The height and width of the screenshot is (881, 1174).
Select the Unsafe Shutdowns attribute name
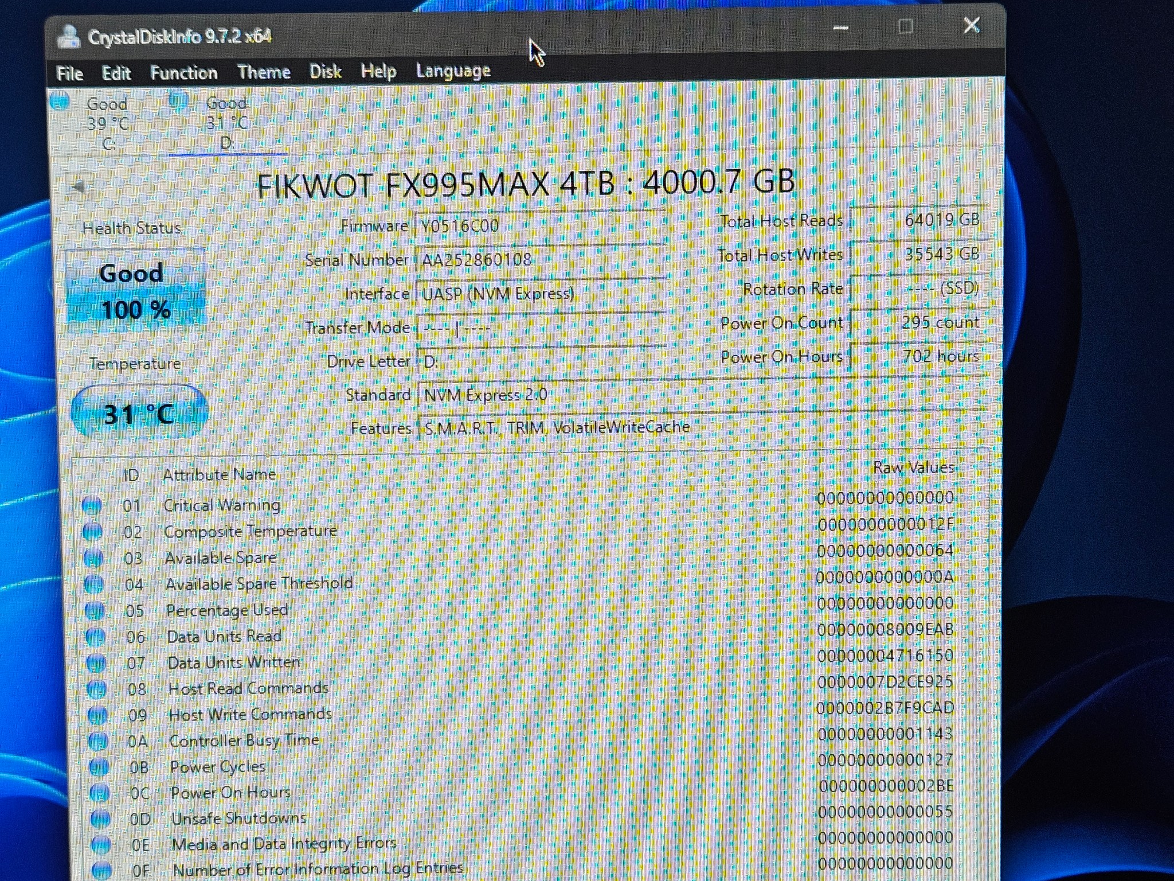[238, 818]
